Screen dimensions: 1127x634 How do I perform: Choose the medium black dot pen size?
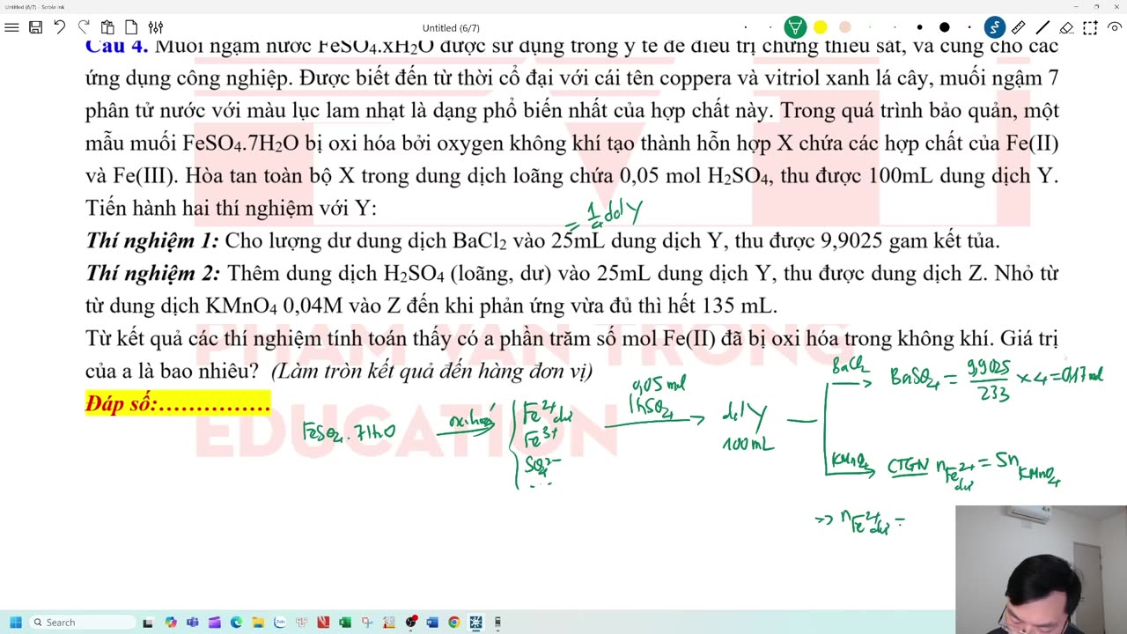[x=919, y=27]
